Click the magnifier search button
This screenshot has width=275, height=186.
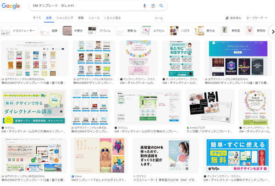tap(161, 6)
